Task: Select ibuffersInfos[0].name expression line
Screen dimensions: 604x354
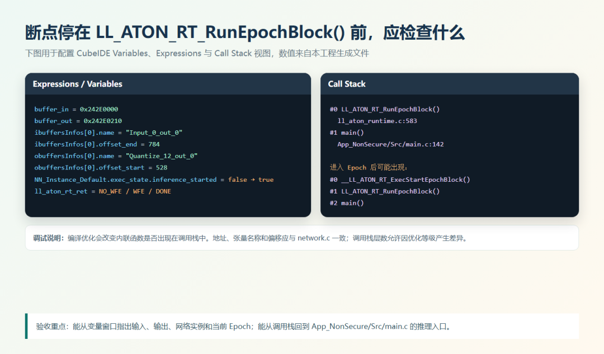Action: click(108, 133)
